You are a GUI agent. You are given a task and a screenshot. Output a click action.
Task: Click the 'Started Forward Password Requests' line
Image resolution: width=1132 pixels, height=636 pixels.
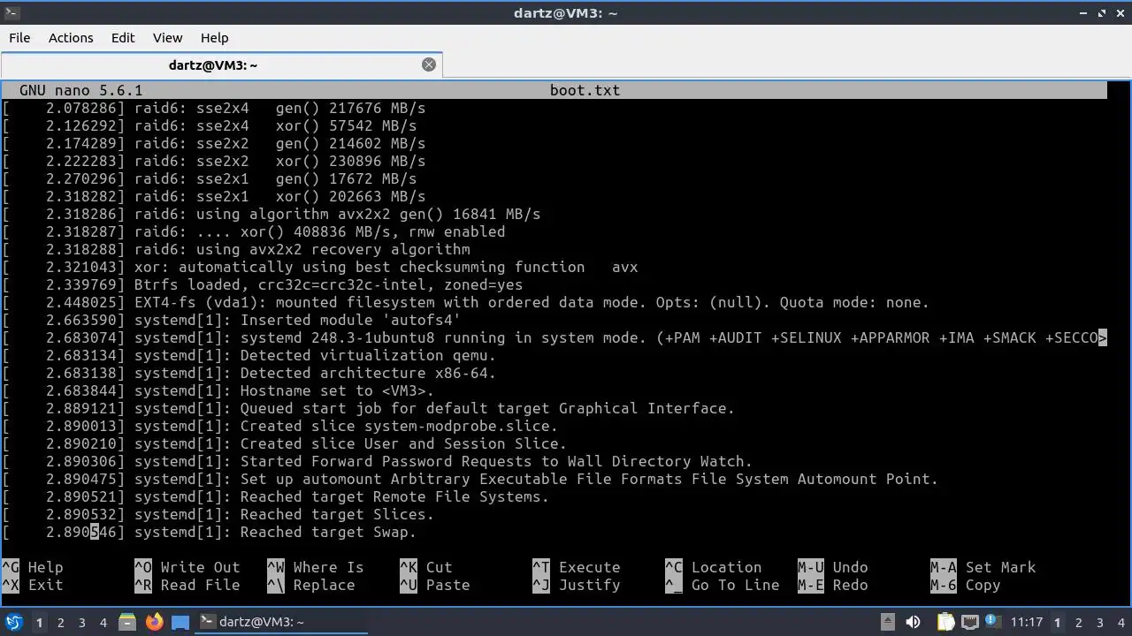coord(378,461)
